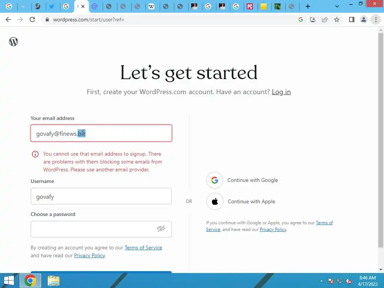This screenshot has height=288, width=384.
Task: Switch to the Twitter tab
Action: pyautogui.click(x=52, y=6)
